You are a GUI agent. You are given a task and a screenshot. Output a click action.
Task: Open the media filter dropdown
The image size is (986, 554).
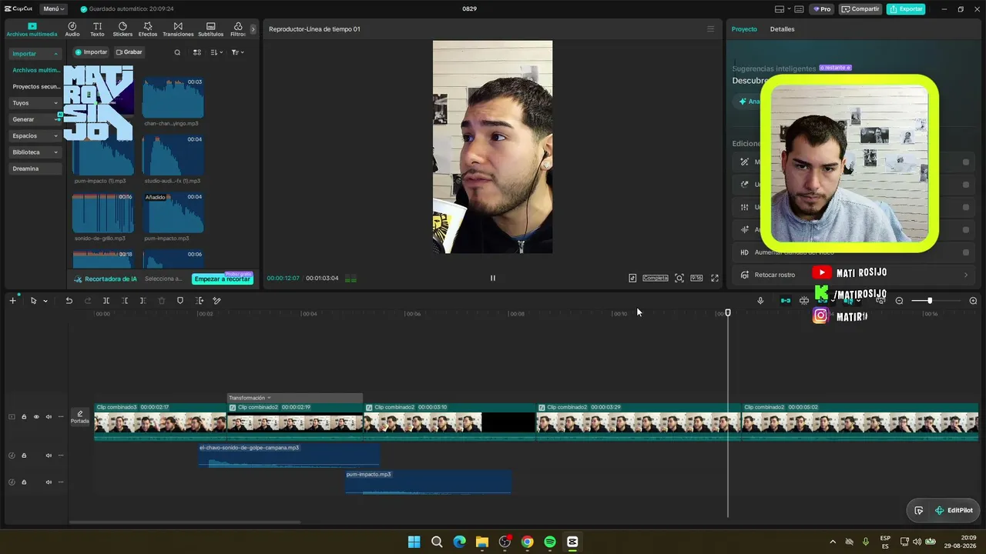pyautogui.click(x=238, y=52)
